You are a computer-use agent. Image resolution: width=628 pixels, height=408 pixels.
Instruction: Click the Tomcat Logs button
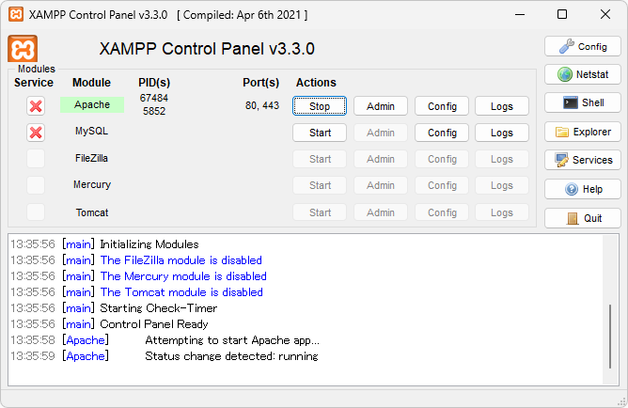coord(502,212)
